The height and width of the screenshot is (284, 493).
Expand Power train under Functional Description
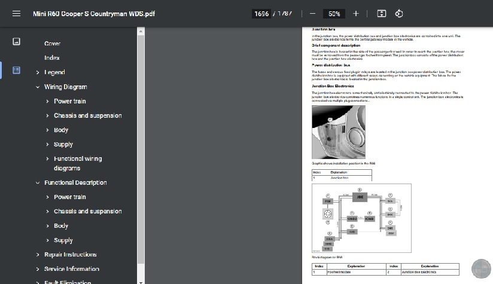coord(47,197)
